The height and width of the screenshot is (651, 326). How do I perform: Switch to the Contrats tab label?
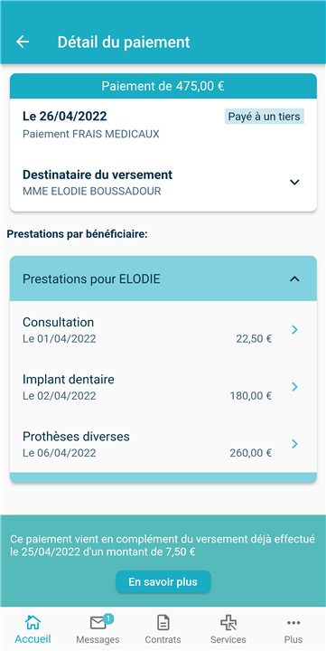coord(163,639)
